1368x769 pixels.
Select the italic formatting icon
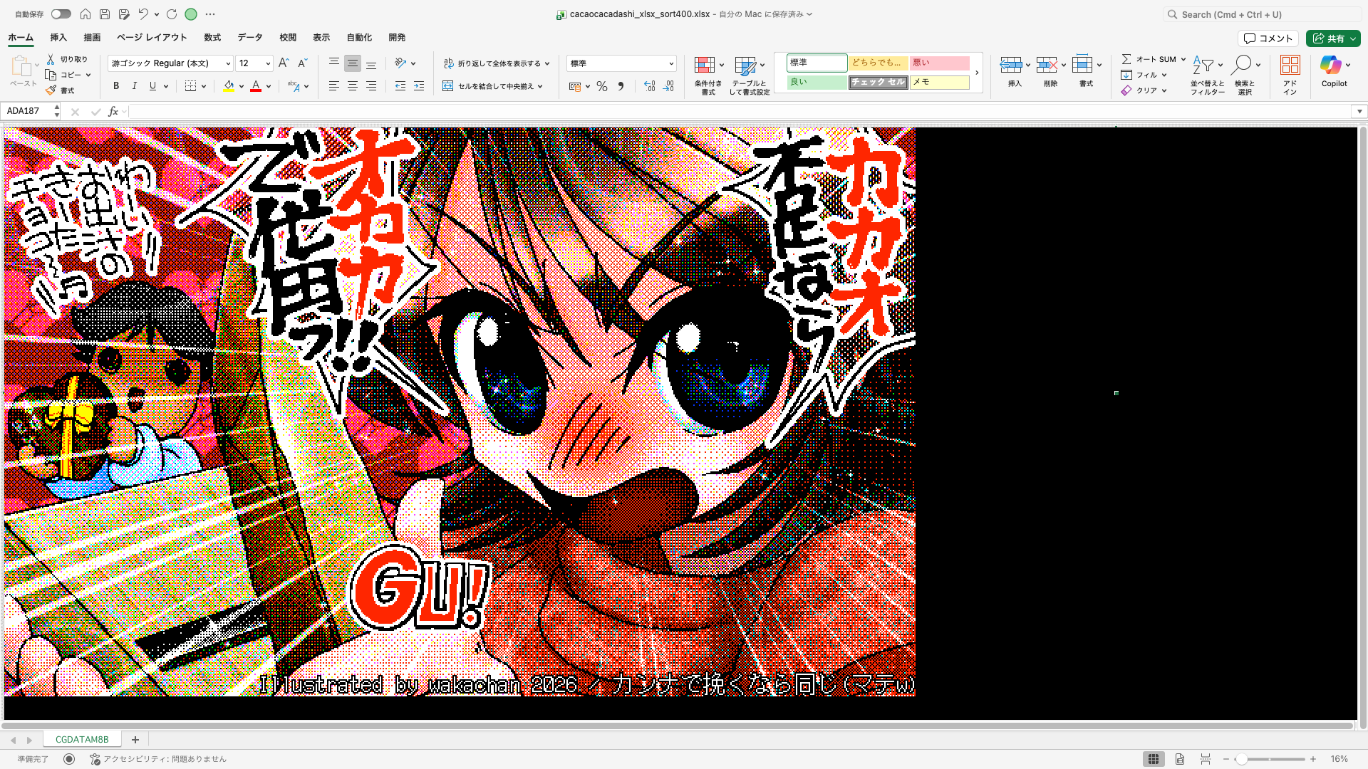tap(134, 85)
